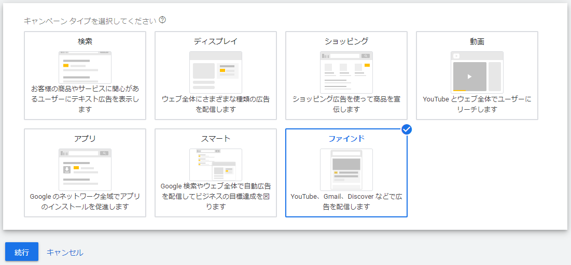The height and width of the screenshot is (265, 571).
Task: Click heading 'キャンペーン タイプを選択してください'
Action: tap(90, 21)
